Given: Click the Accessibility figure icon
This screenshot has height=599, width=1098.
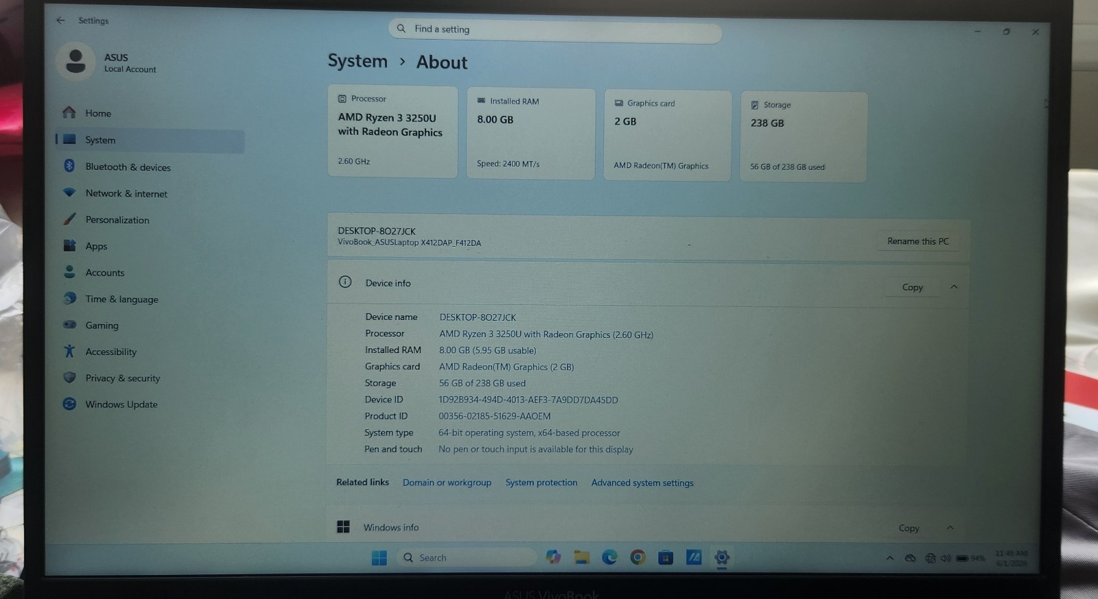Looking at the screenshot, I should (69, 351).
